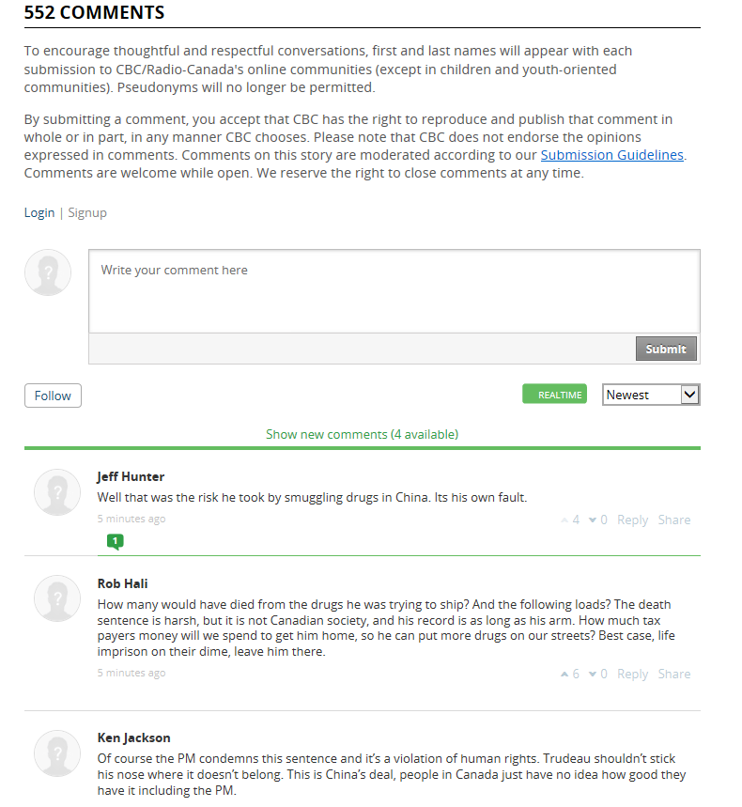
Task: Click the Signup link
Action: [x=87, y=213]
